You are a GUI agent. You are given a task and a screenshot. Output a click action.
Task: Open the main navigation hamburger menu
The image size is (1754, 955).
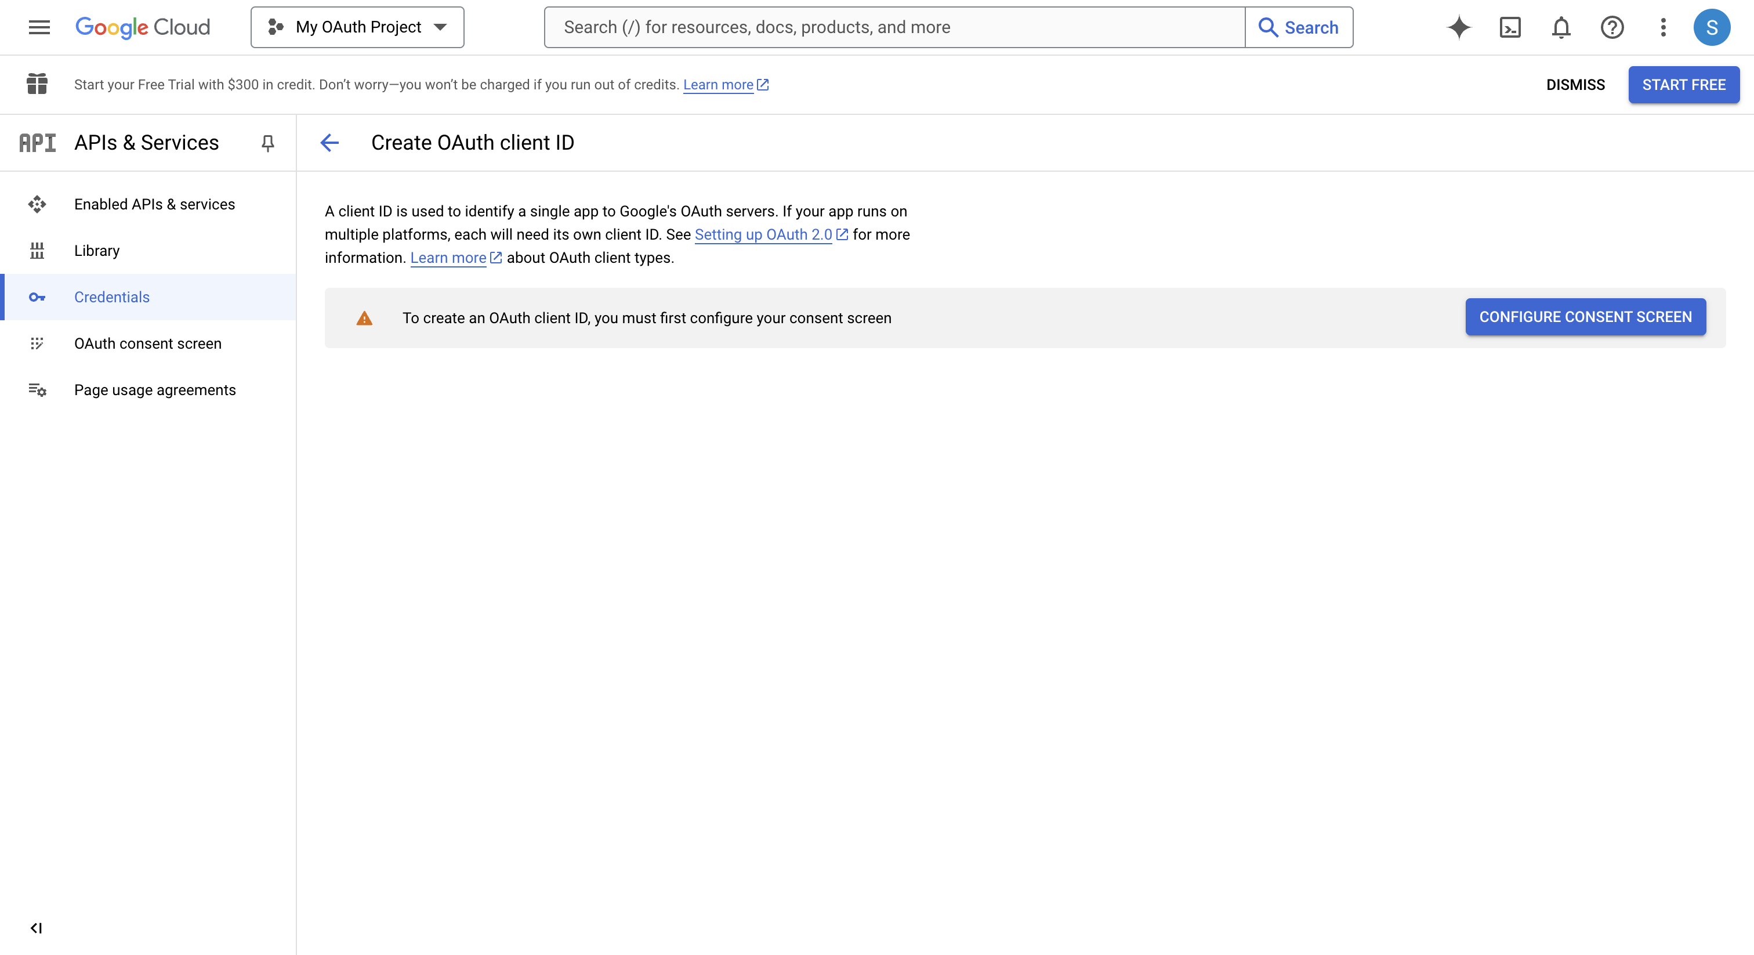tap(39, 27)
